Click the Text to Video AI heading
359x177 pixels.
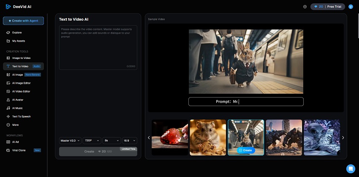(74, 19)
